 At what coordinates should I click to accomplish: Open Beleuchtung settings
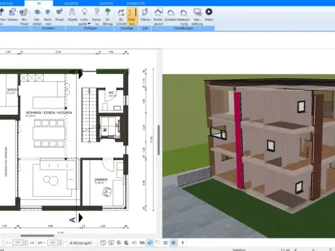[184, 16]
